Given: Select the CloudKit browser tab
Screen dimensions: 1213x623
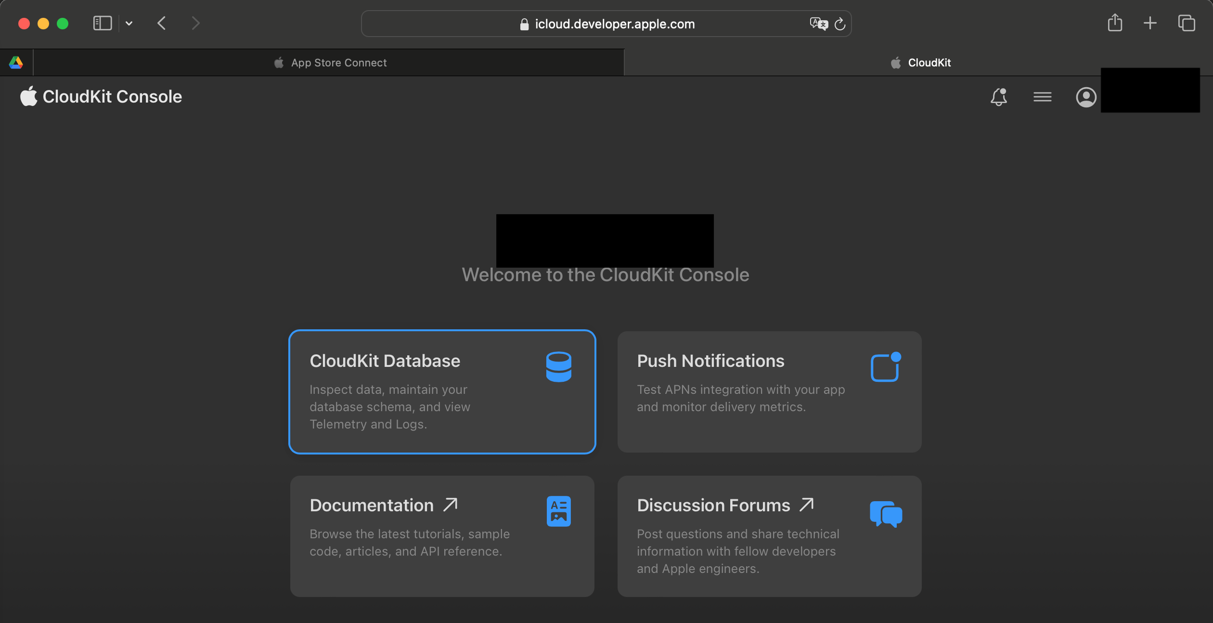Looking at the screenshot, I should coord(918,63).
